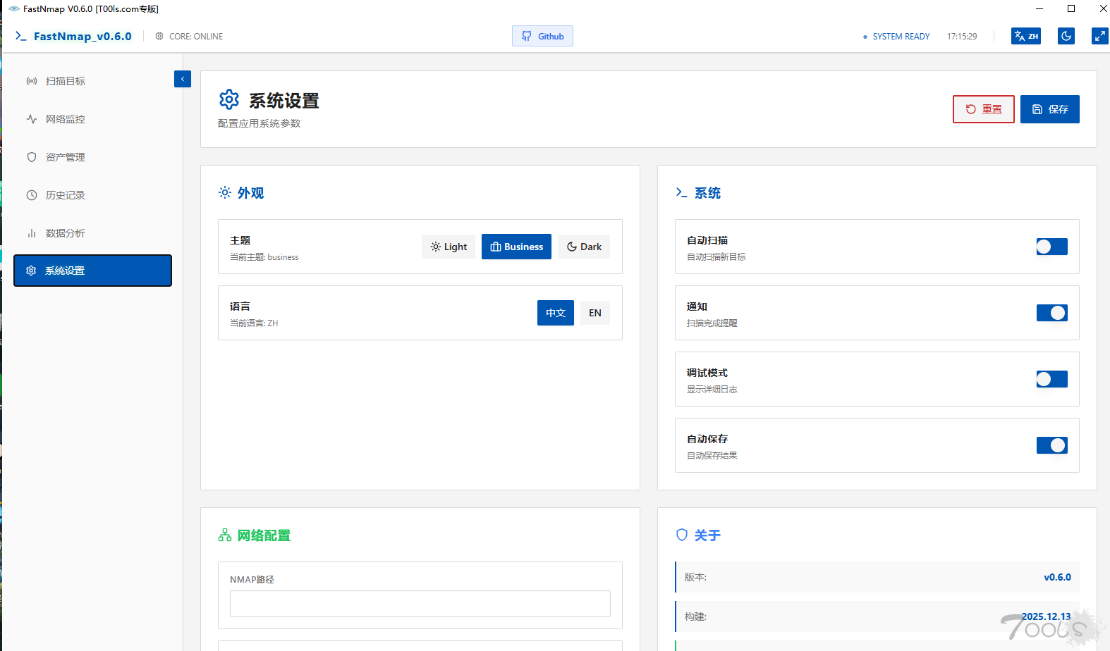The image size is (1110, 651).
Task: Disable the 通知 toggle
Action: (x=1051, y=313)
